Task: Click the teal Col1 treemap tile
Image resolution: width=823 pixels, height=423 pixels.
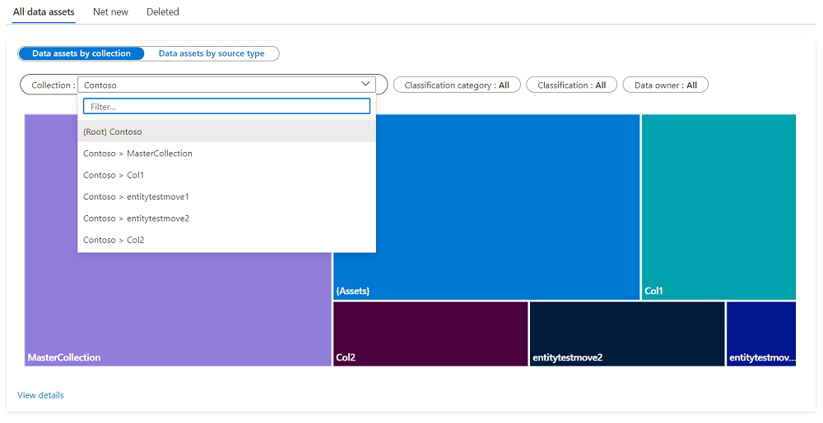Action: [718, 205]
